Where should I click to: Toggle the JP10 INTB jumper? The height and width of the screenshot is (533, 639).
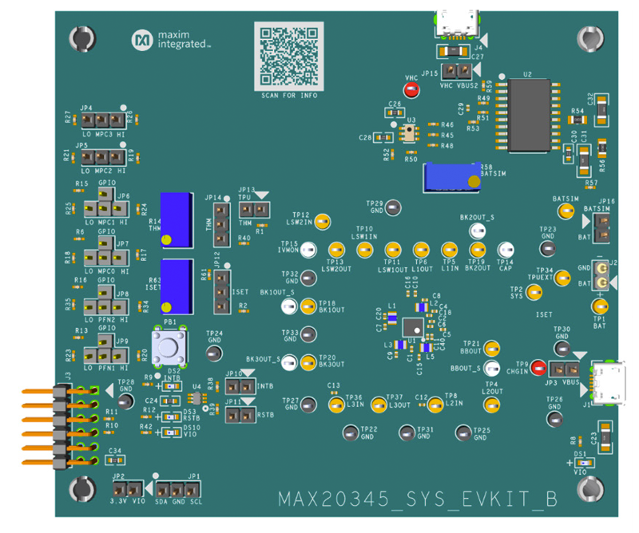(240, 387)
